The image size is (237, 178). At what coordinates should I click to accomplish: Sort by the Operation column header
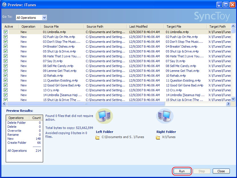(x=30, y=27)
